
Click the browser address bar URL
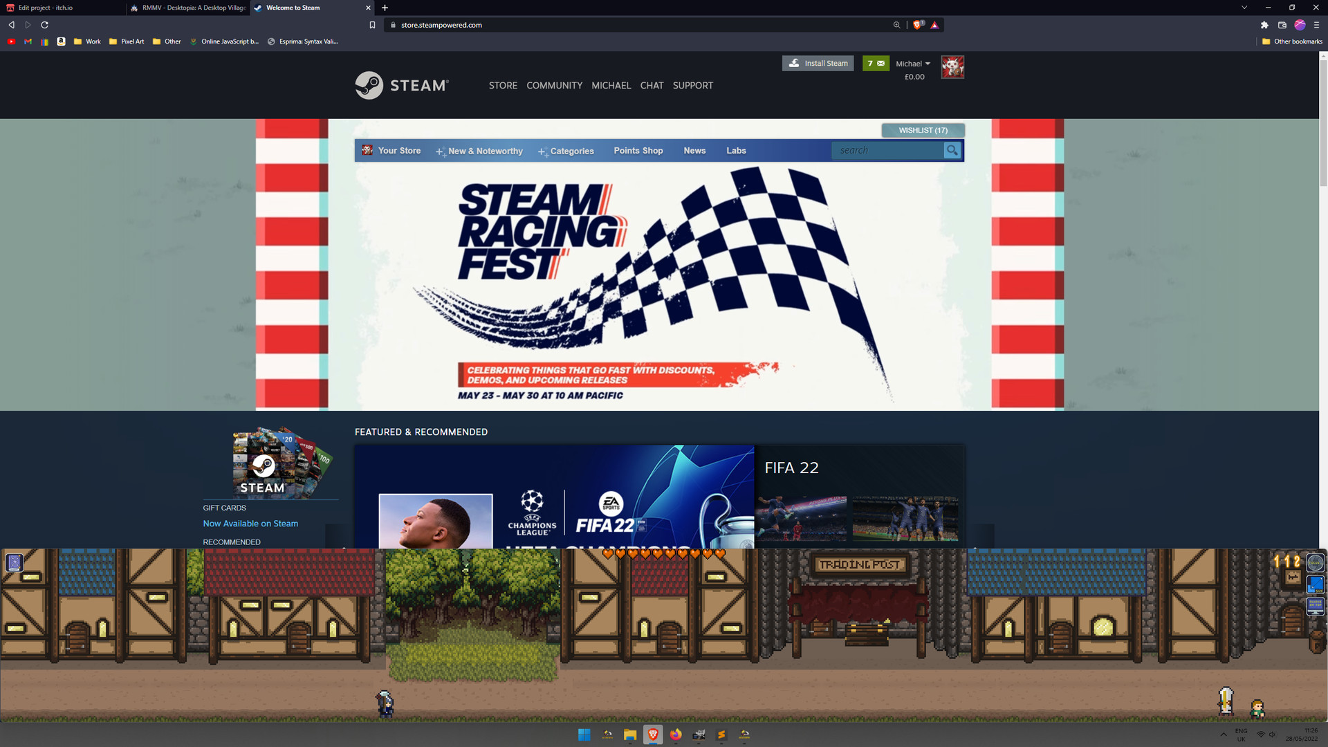[x=441, y=25]
